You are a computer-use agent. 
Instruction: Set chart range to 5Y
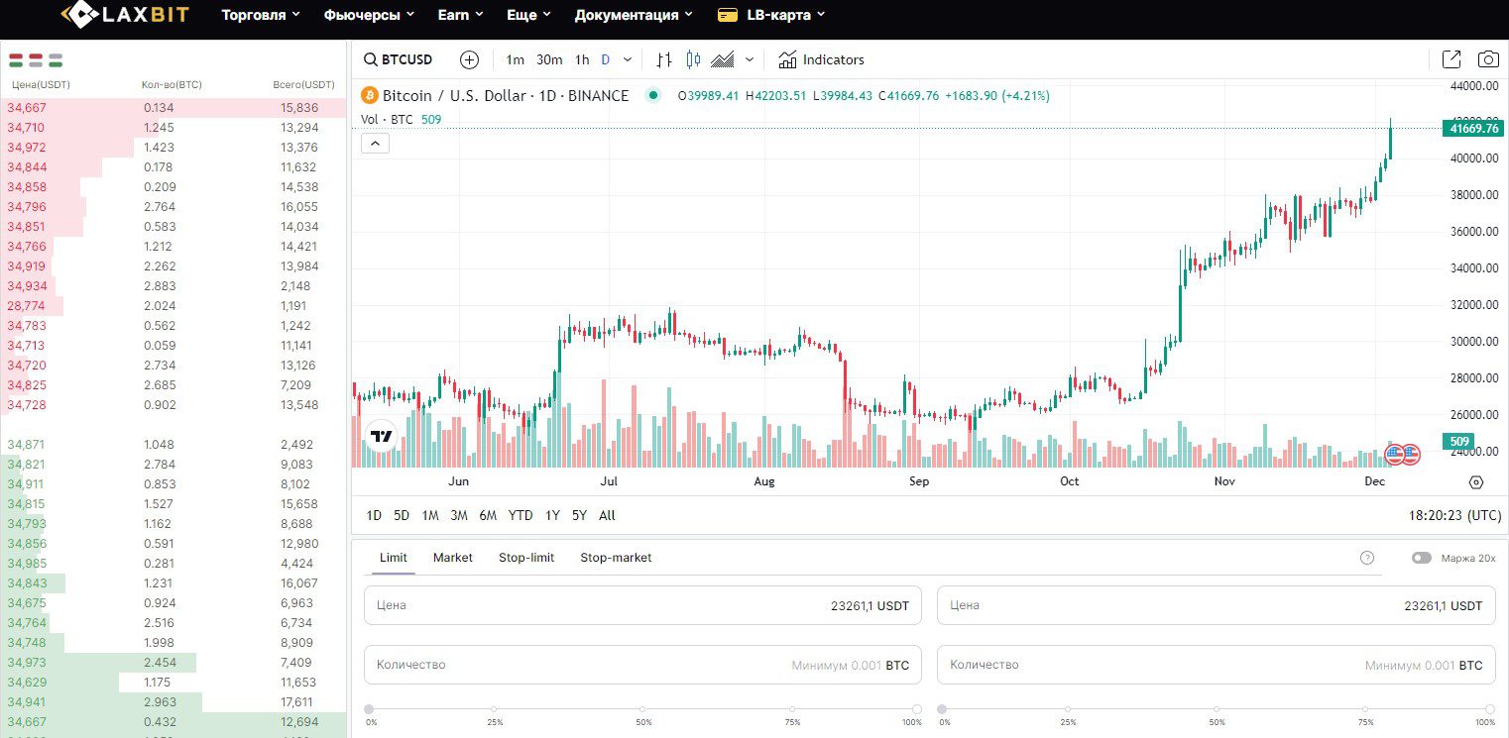[x=579, y=515]
